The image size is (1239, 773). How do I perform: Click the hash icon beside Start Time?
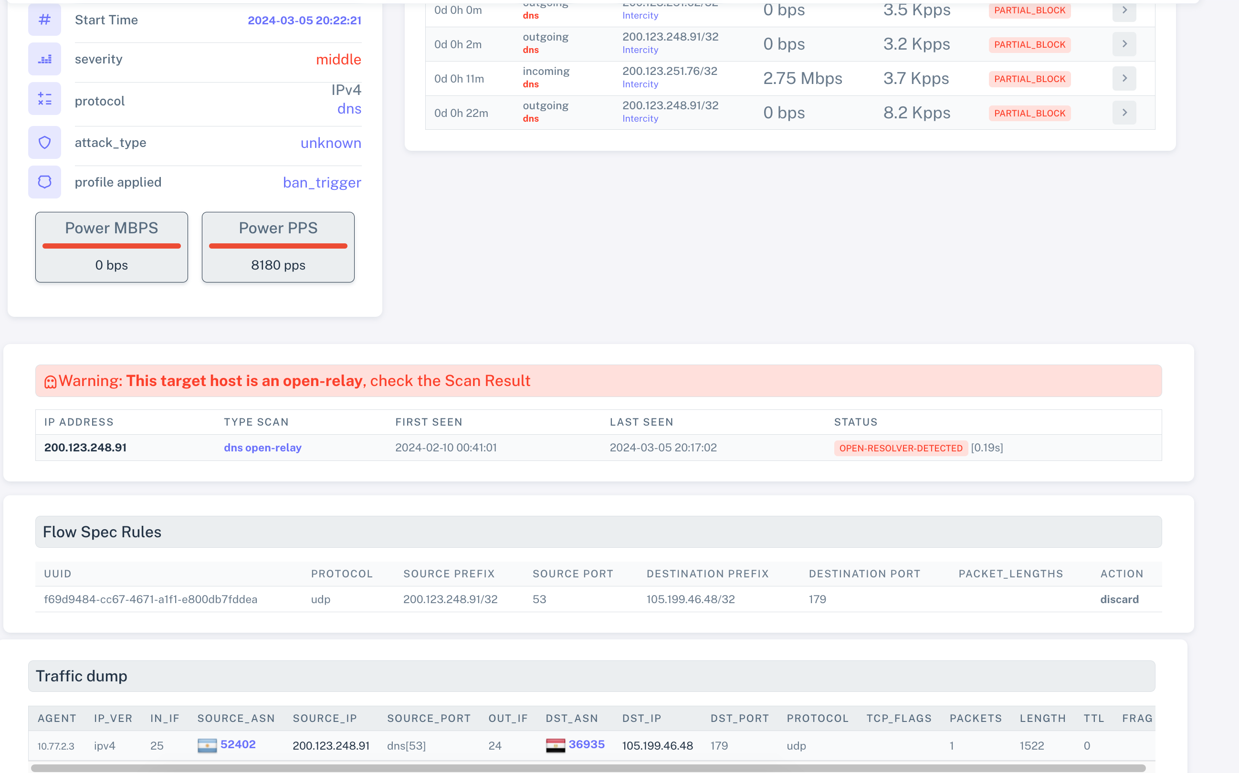tap(44, 20)
